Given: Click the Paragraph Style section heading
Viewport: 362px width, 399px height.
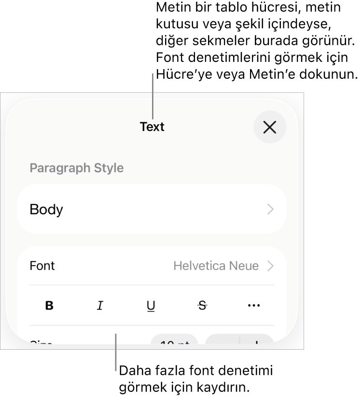Looking at the screenshot, I should (77, 168).
